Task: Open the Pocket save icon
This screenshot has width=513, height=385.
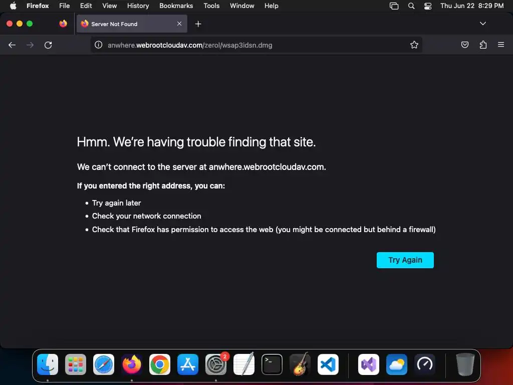Action: point(464,45)
